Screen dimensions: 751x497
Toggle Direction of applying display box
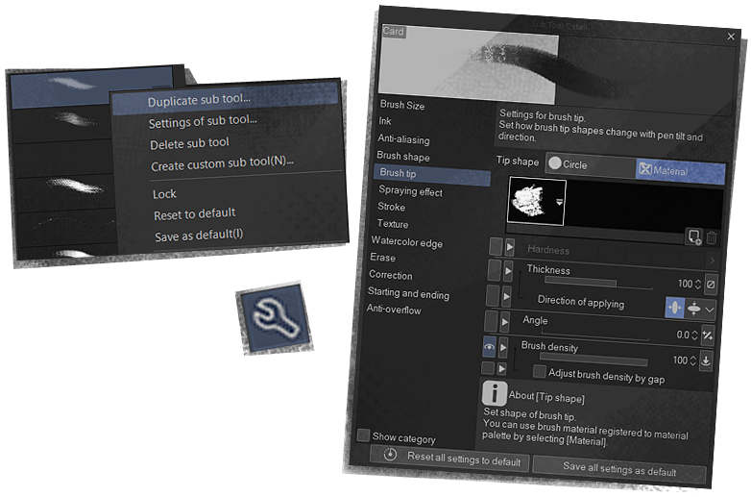coord(493,295)
